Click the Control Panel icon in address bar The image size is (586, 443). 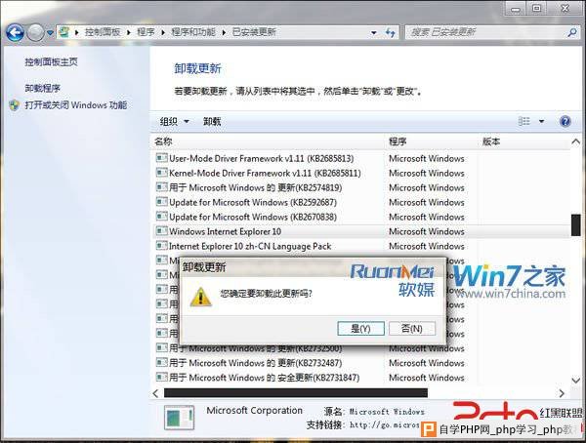[64, 32]
